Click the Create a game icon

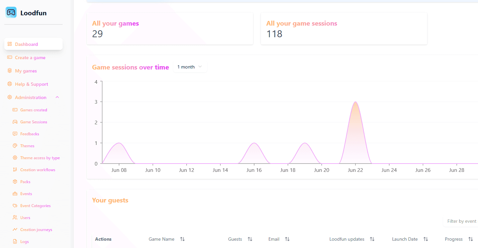coord(10,58)
